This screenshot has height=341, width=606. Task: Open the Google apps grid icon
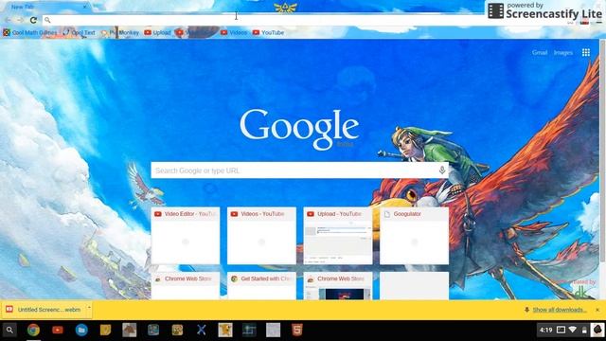pos(586,53)
